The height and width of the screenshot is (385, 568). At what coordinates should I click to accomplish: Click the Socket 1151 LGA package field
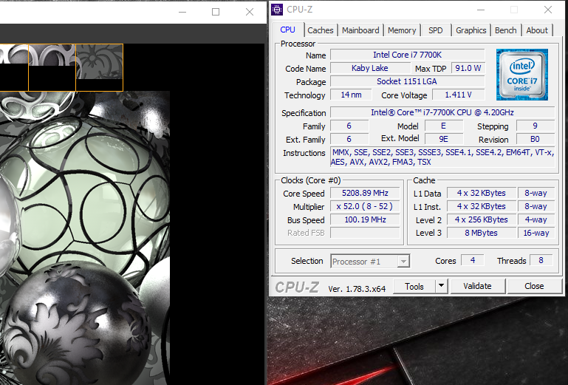tap(408, 81)
